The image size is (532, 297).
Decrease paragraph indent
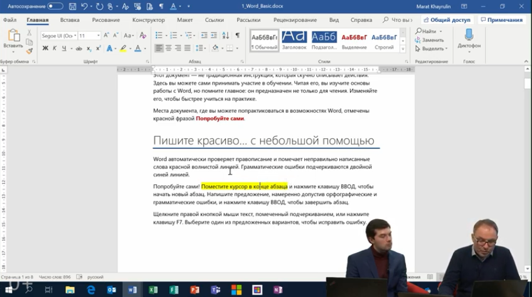point(205,35)
